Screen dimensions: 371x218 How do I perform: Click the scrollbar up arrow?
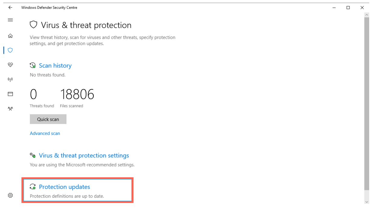(367, 15)
